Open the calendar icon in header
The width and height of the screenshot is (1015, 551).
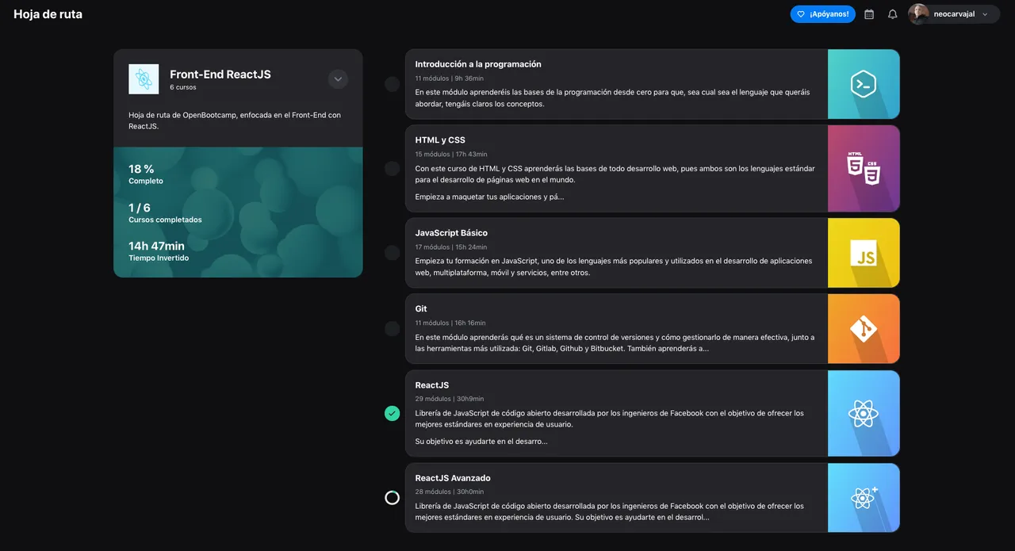(869, 14)
